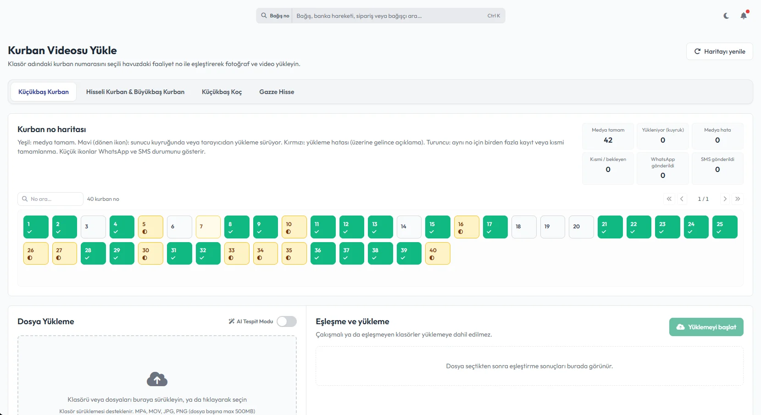Go to next page chevron

click(x=725, y=199)
